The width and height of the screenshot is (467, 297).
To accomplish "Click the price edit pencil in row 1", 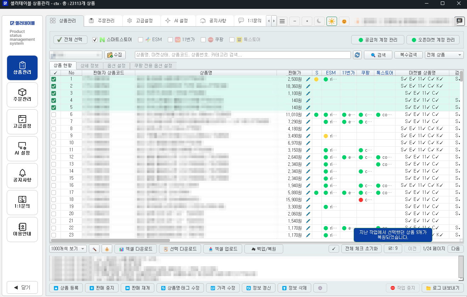I will [x=308, y=79].
